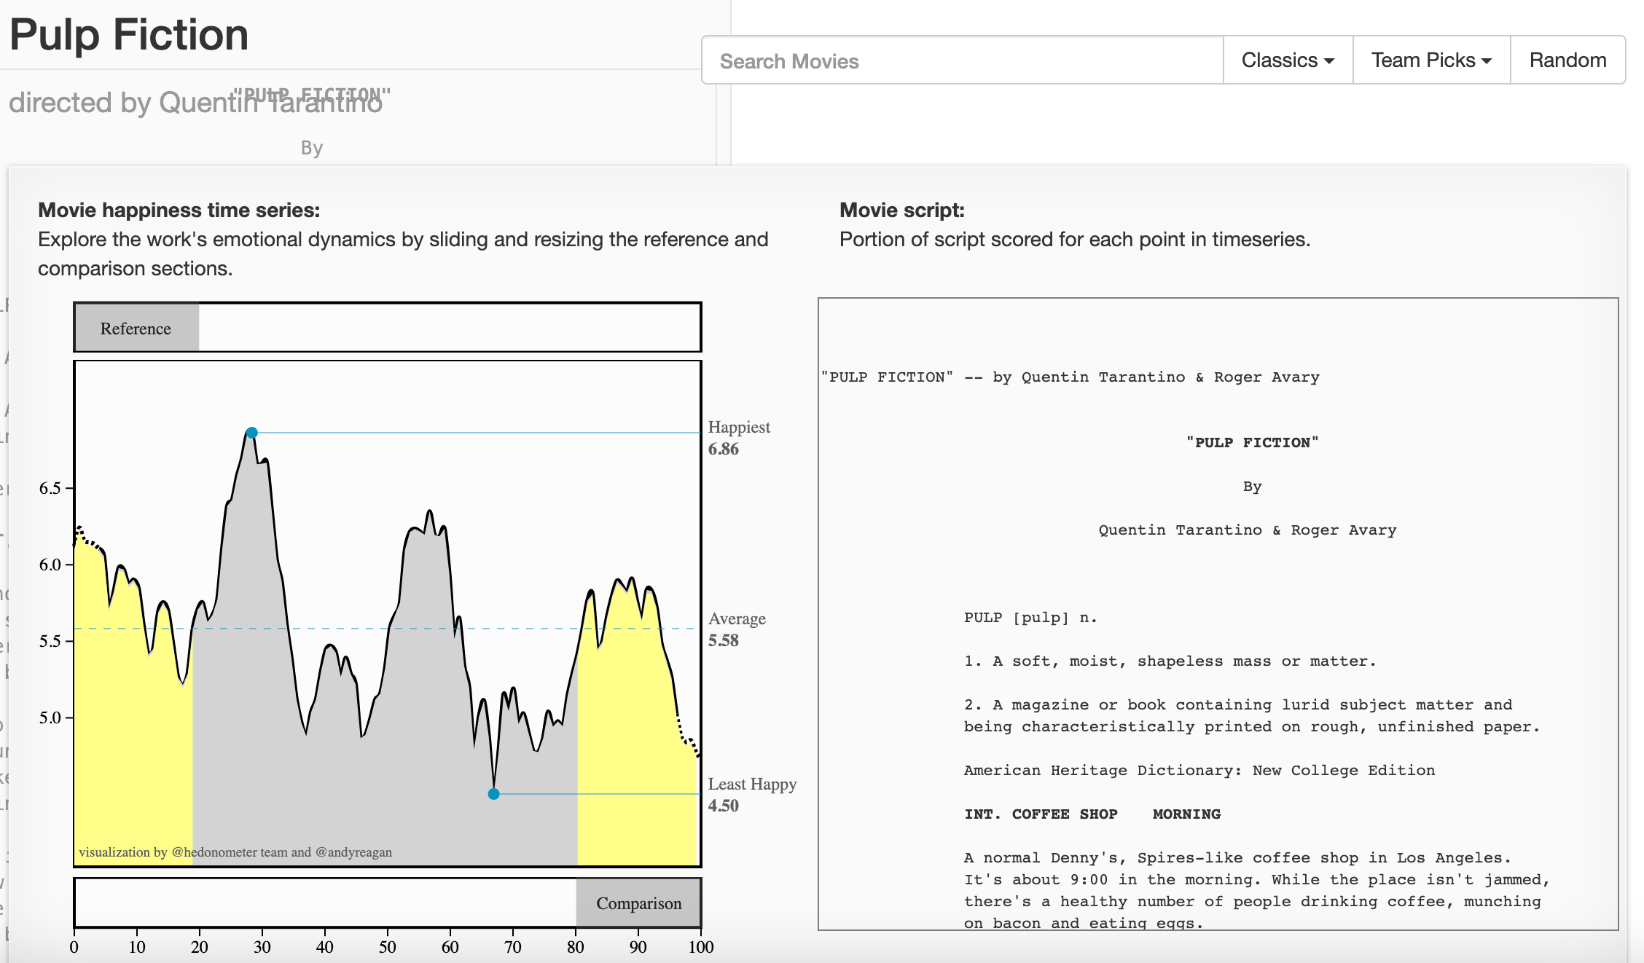Image resolution: width=1644 pixels, height=963 pixels.
Task: Click the Happiest point blue marker
Action: click(x=251, y=433)
